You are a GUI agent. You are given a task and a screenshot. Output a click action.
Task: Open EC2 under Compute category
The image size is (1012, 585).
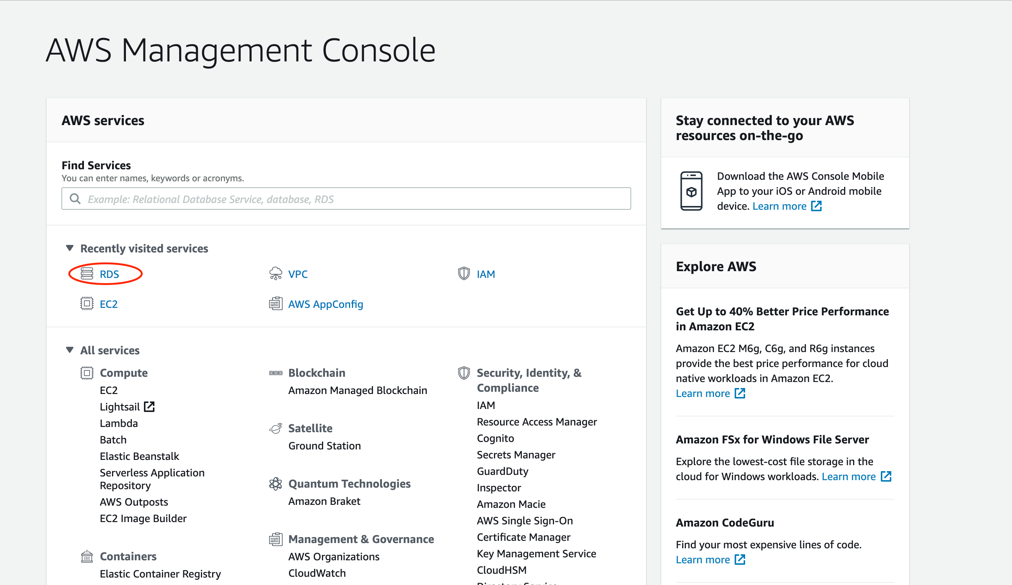pyautogui.click(x=109, y=390)
